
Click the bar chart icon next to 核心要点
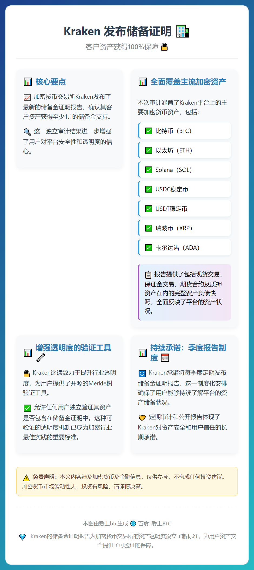28,82
